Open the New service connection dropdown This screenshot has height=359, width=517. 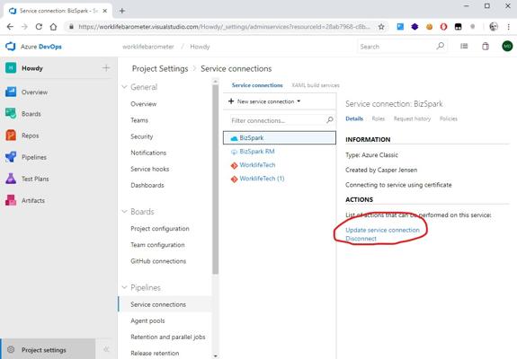point(264,101)
